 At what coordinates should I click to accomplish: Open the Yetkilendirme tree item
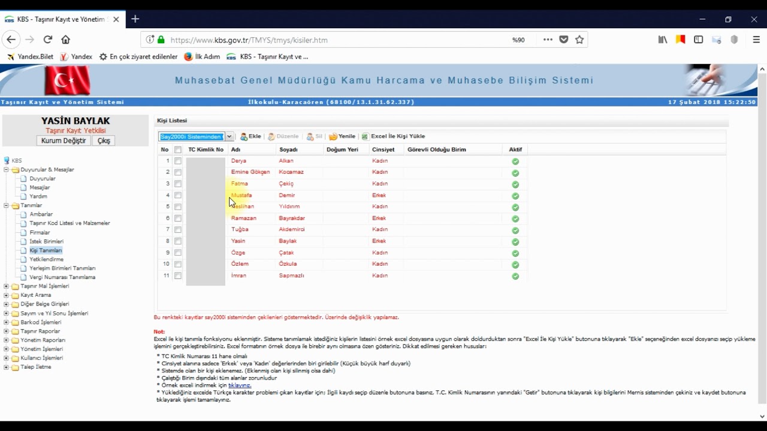click(x=47, y=259)
